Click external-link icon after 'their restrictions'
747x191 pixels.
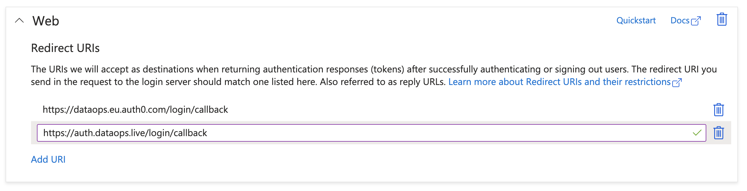click(x=677, y=83)
